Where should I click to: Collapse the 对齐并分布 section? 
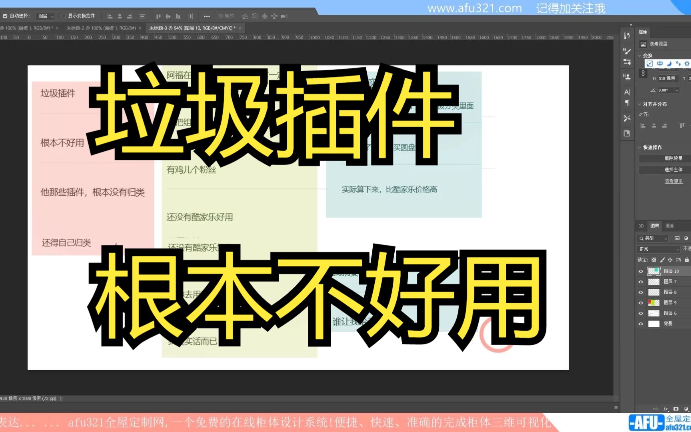click(639, 104)
